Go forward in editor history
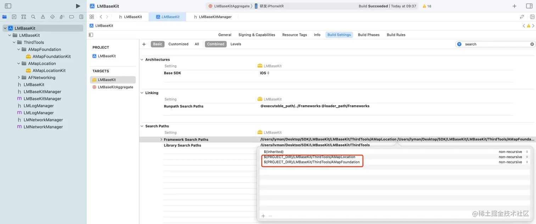The height and width of the screenshot is (224, 536). coord(107,17)
